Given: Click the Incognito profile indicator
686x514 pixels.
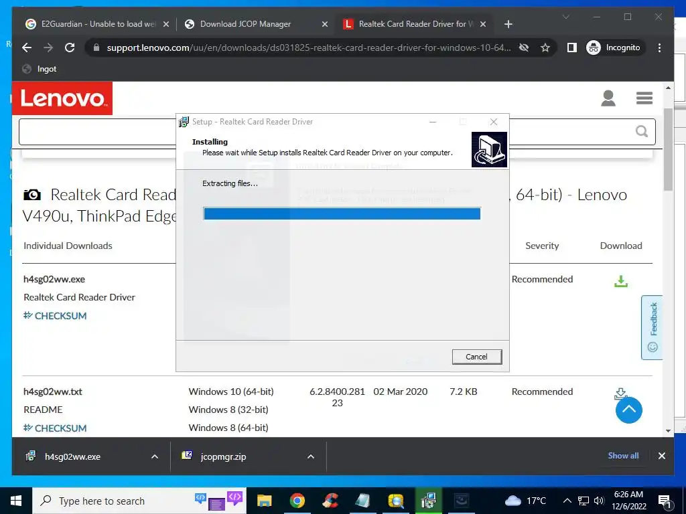Looking at the screenshot, I should coord(614,48).
